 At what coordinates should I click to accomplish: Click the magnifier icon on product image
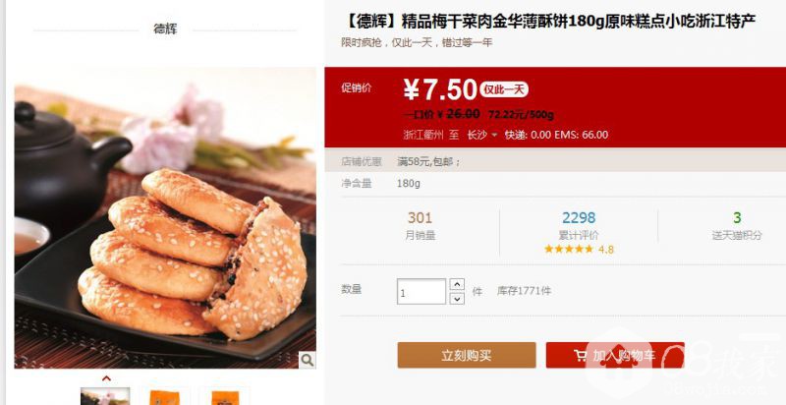tap(307, 360)
